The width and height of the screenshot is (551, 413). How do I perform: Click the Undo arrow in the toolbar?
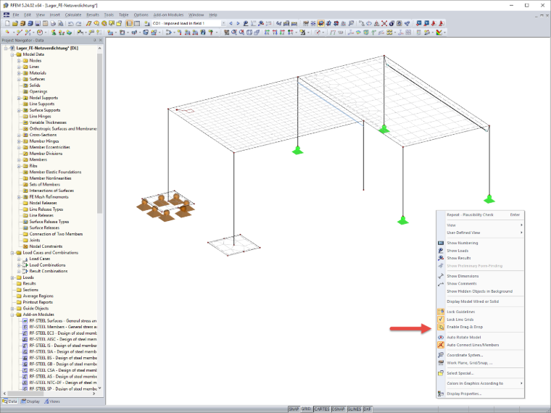pos(70,23)
